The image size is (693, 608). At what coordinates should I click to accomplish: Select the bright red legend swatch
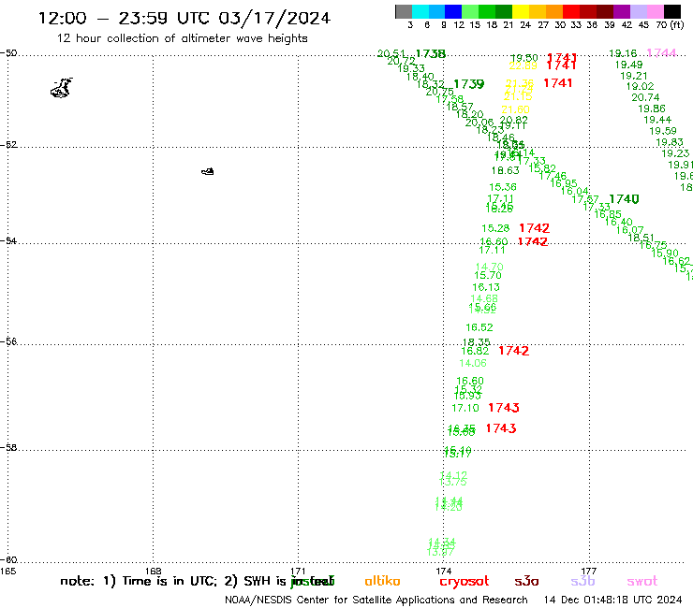pos(571,11)
